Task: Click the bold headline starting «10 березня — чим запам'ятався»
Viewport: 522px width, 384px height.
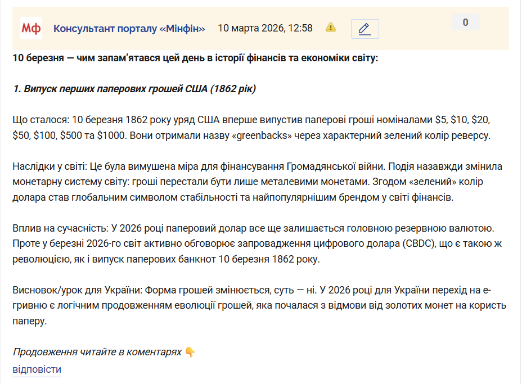Action: pyautogui.click(x=195, y=58)
